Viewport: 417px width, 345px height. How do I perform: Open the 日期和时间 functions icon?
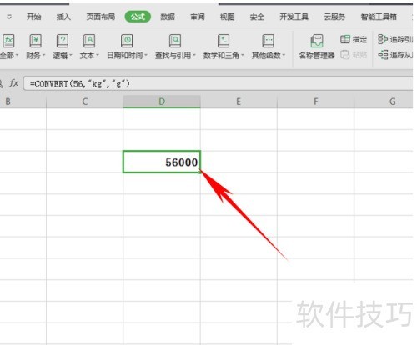(127, 41)
